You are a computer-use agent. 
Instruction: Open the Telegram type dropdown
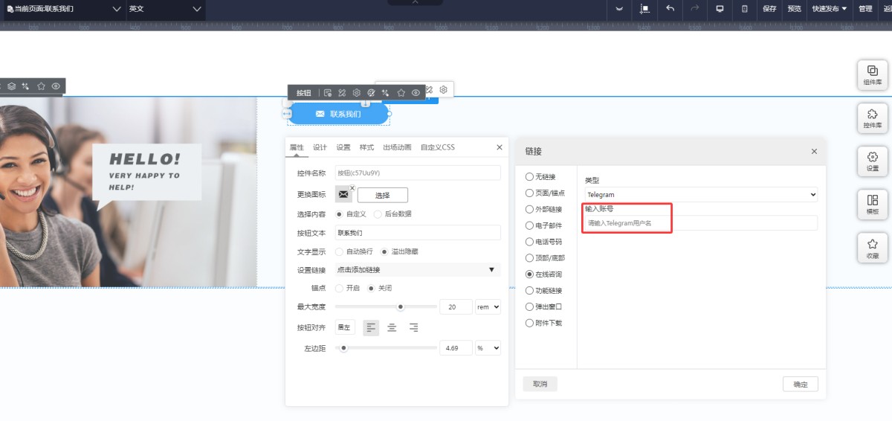(700, 195)
